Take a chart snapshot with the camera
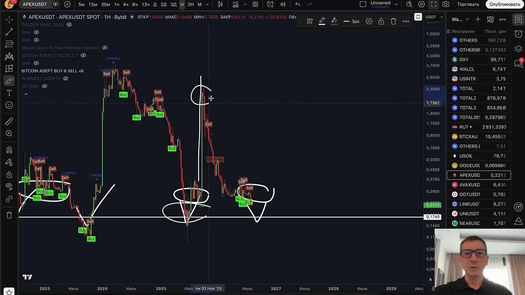 pos(446,5)
